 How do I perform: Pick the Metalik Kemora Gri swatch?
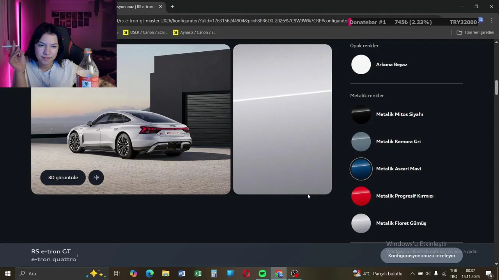pyautogui.click(x=361, y=142)
